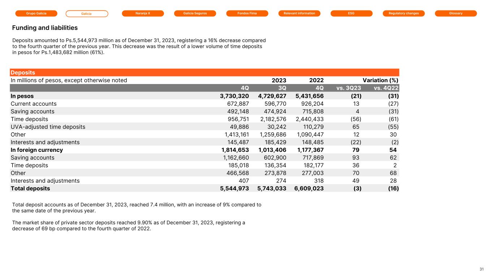The image size is (493, 277).
Task: Click the Total deposits row label
Action: 30,188
